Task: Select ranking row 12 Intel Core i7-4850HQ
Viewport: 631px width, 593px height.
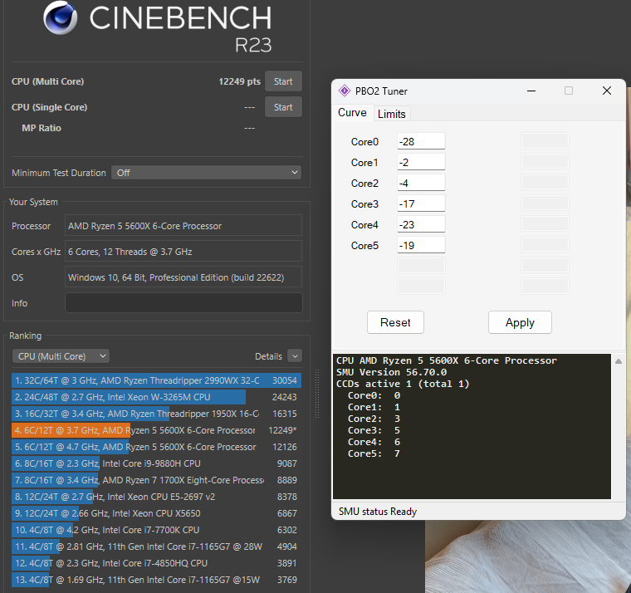Action: click(x=157, y=563)
